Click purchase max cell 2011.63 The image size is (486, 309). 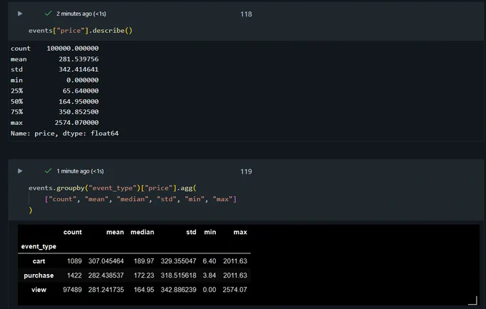[235, 275]
